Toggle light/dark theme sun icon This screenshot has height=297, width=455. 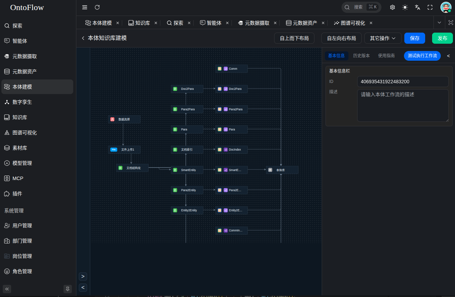click(405, 7)
